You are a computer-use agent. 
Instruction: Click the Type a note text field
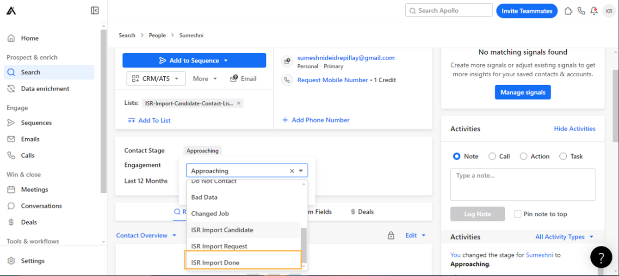pos(522,184)
